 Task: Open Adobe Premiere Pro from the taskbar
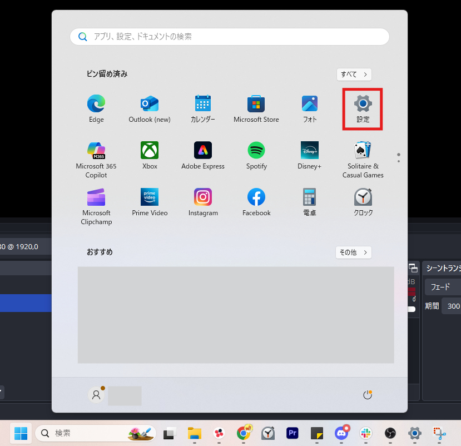[292, 433]
